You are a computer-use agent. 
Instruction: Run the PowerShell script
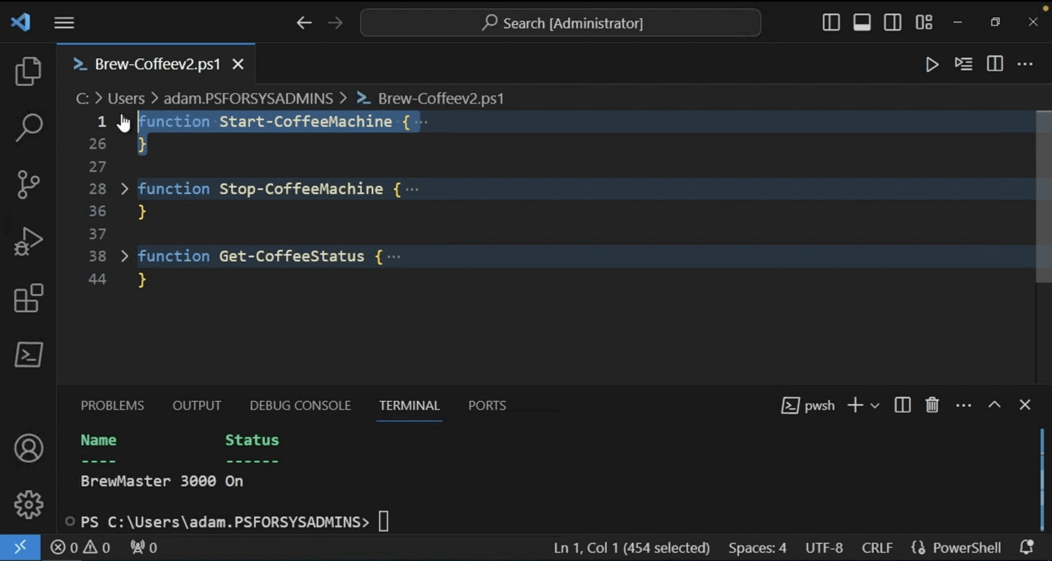click(931, 65)
